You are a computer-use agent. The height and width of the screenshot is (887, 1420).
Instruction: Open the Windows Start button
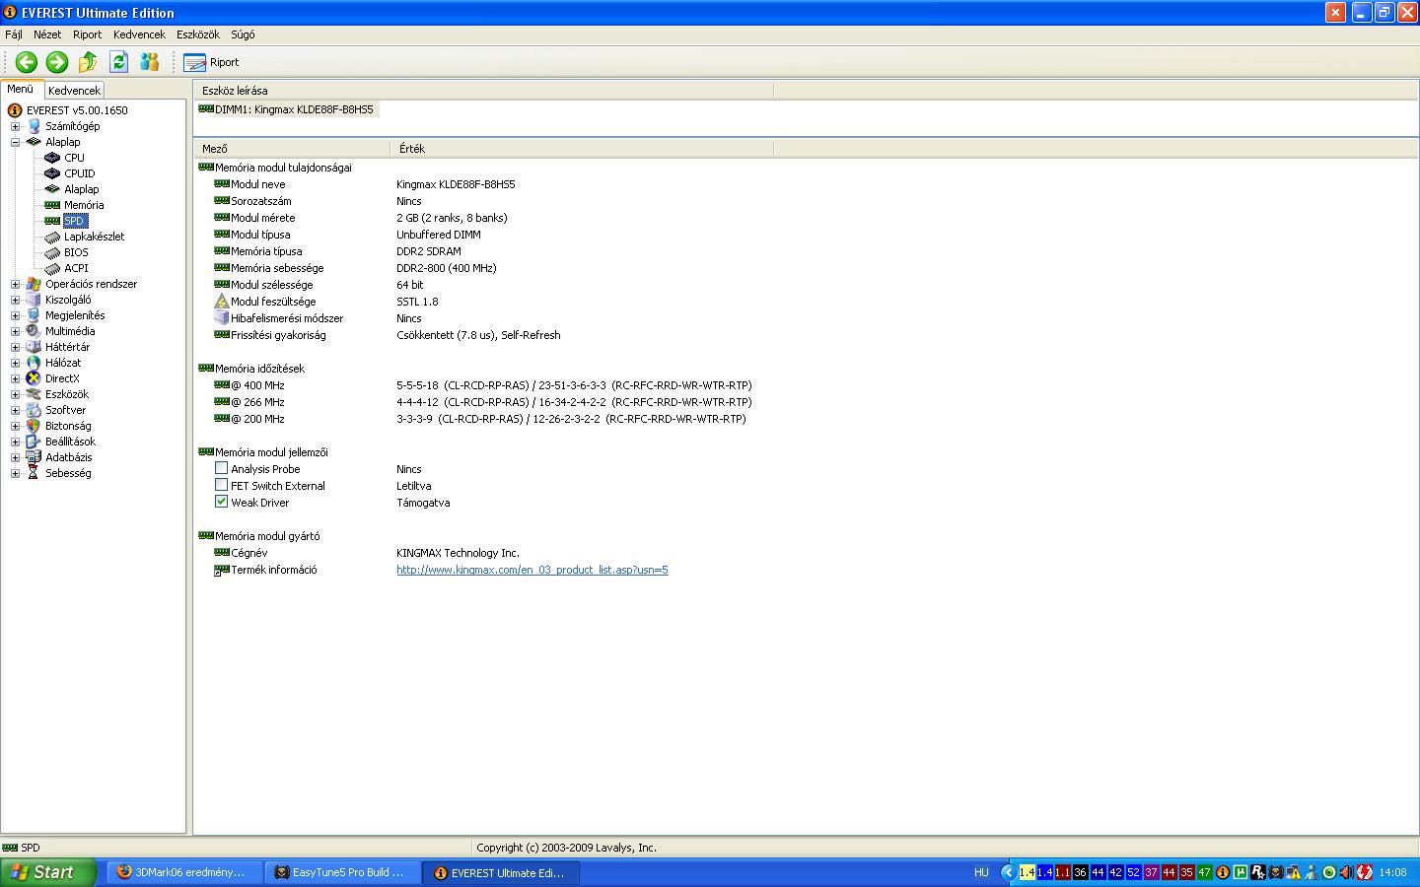coord(48,872)
